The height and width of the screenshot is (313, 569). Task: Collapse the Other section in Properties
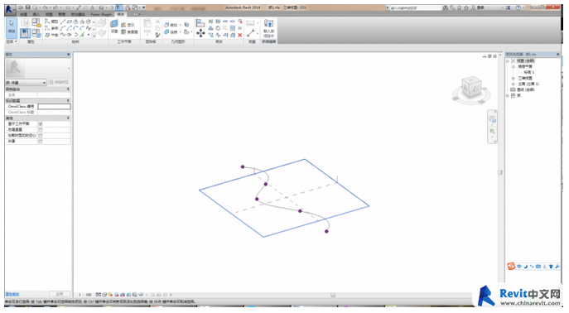(x=68, y=118)
